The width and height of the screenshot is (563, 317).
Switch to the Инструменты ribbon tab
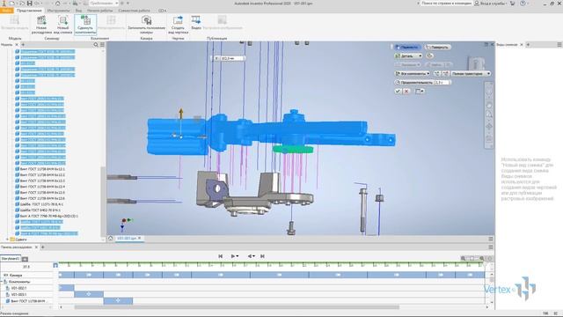pyautogui.click(x=59, y=11)
